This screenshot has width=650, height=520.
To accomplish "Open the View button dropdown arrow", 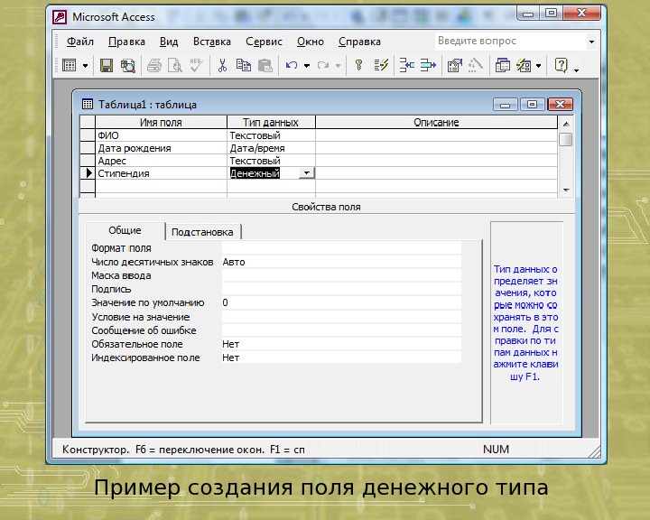I will pyautogui.click(x=85, y=66).
